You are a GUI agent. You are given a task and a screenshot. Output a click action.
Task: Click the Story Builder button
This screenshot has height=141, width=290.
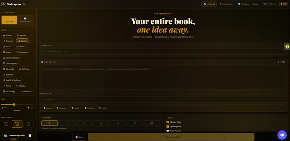point(269,4)
